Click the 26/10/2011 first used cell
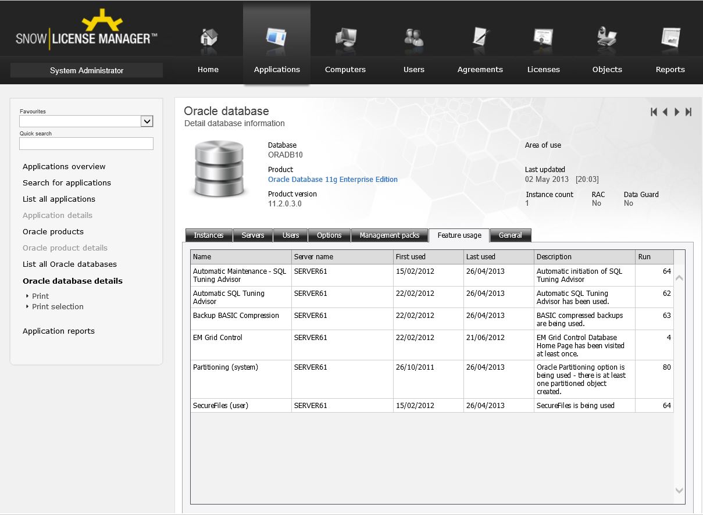Screen dimensions: 703x515 coord(428,379)
